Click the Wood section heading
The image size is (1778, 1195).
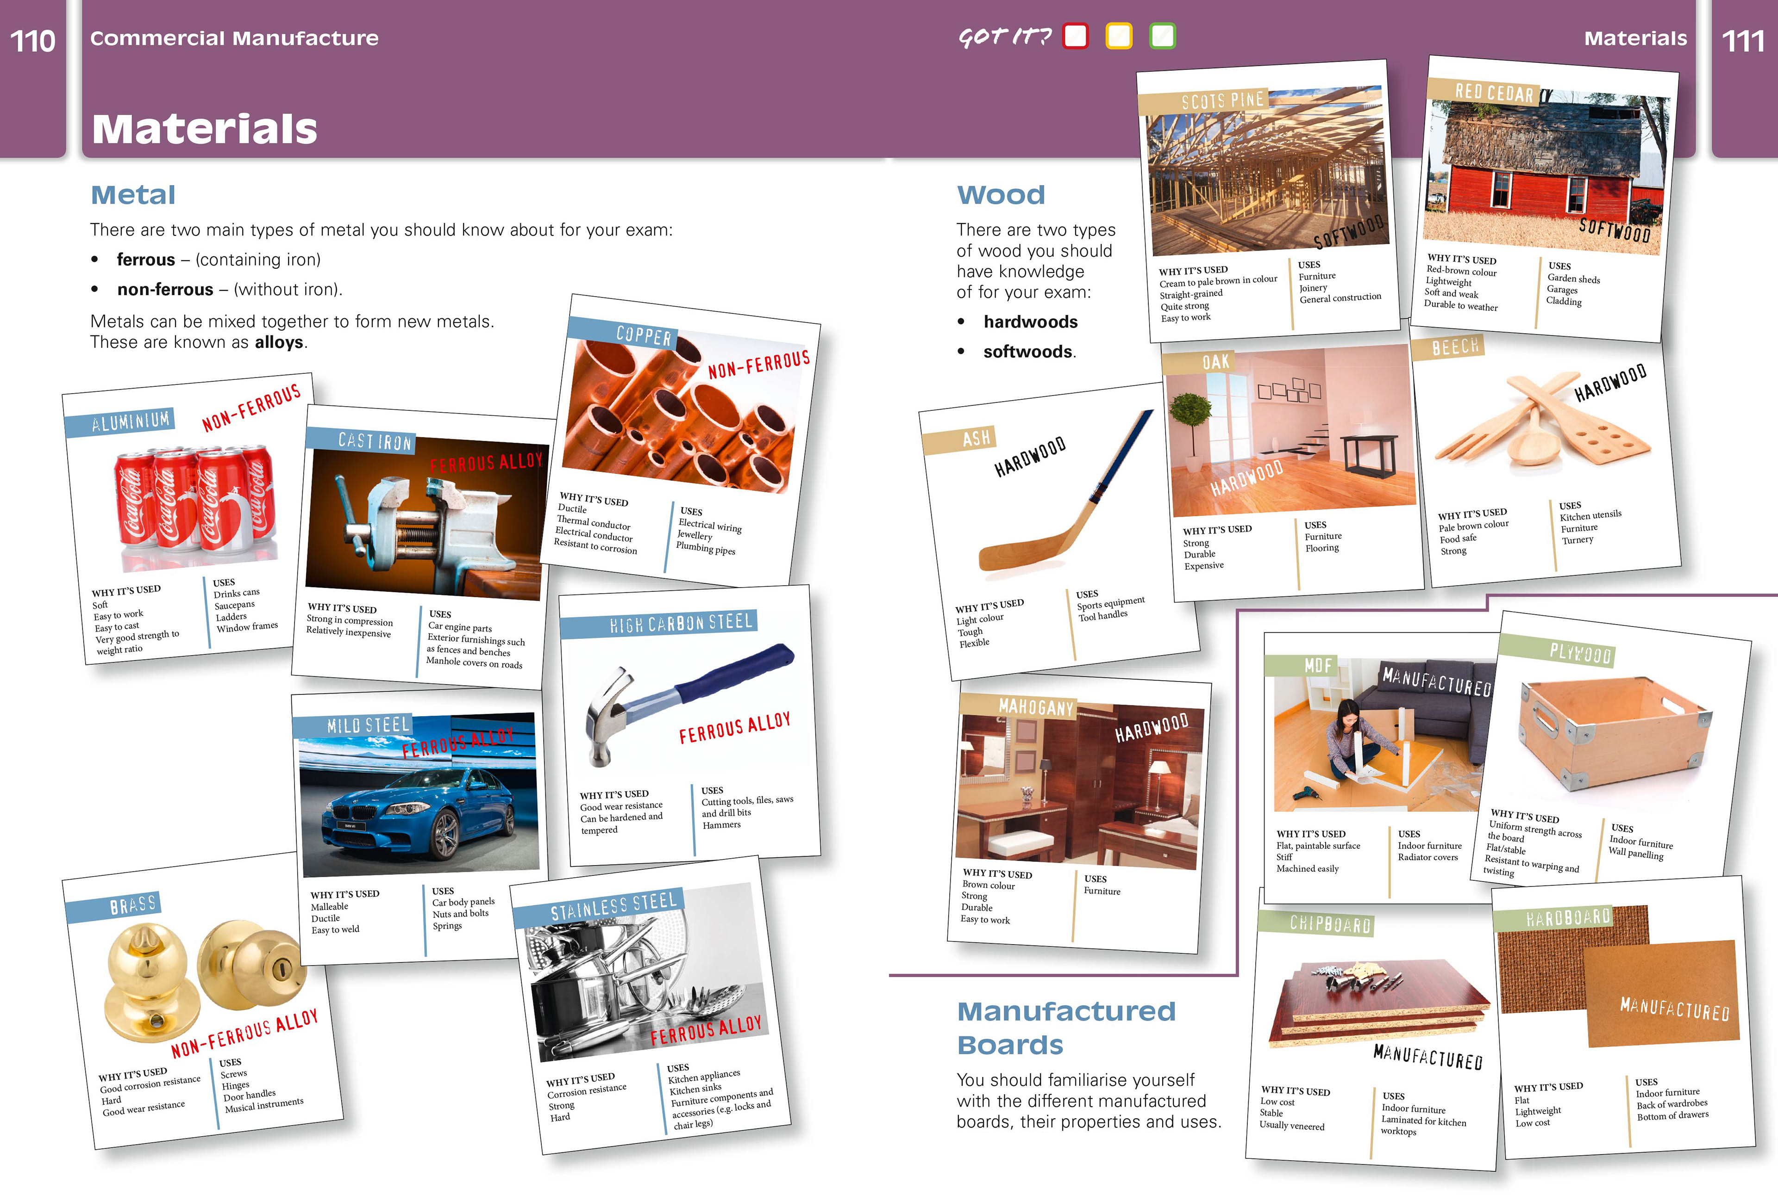[x=1001, y=195]
